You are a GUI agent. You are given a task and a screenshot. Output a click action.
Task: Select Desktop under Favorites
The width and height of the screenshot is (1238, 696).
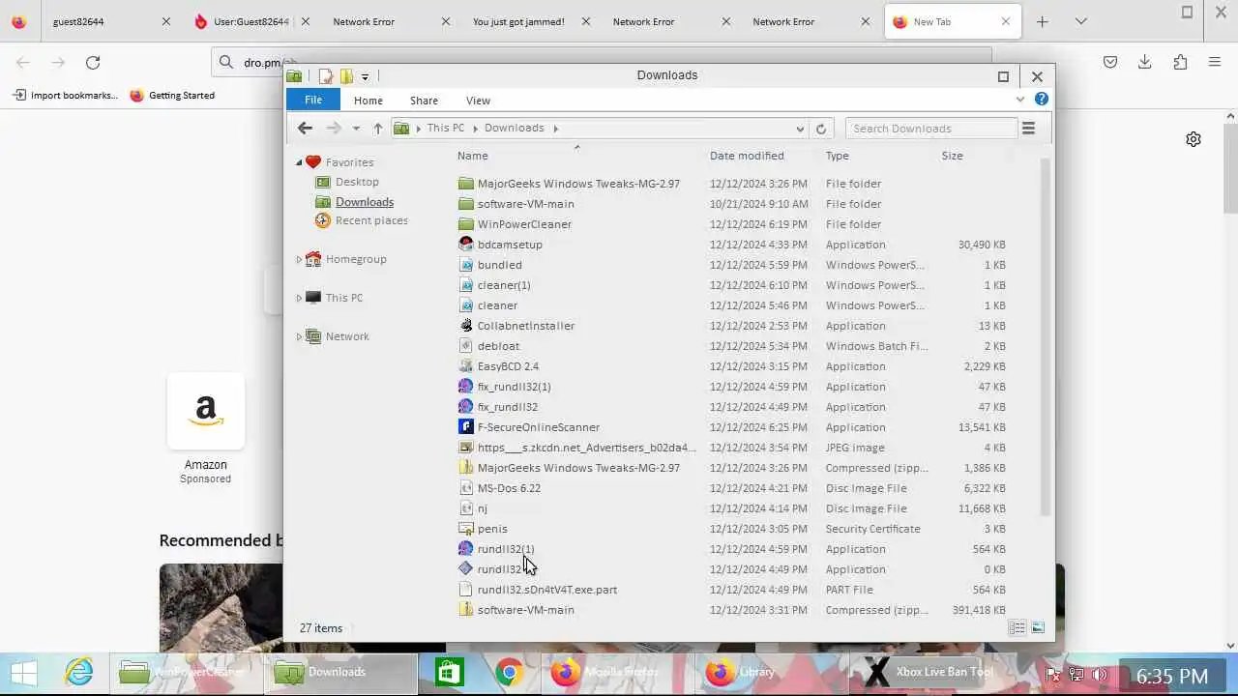pyautogui.click(x=357, y=182)
